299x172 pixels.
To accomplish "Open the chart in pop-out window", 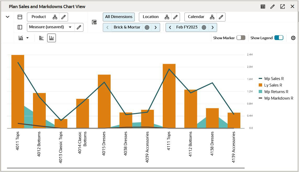I will 283,7.
